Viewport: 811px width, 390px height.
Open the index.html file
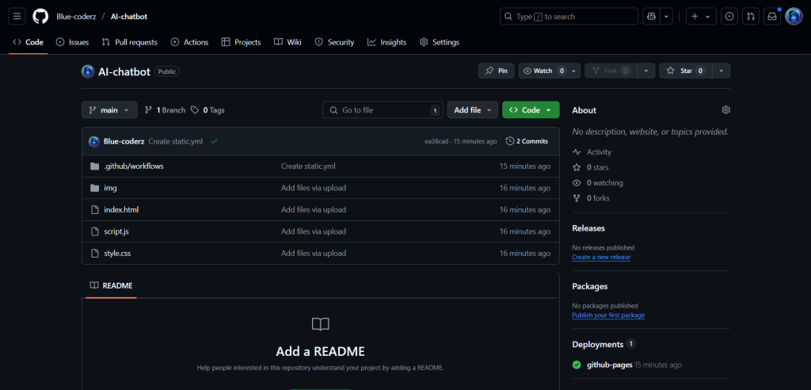pos(121,210)
